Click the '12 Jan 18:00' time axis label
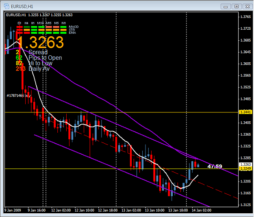Image resolution: width=254 pixels, height=217 pixels. click(108, 210)
